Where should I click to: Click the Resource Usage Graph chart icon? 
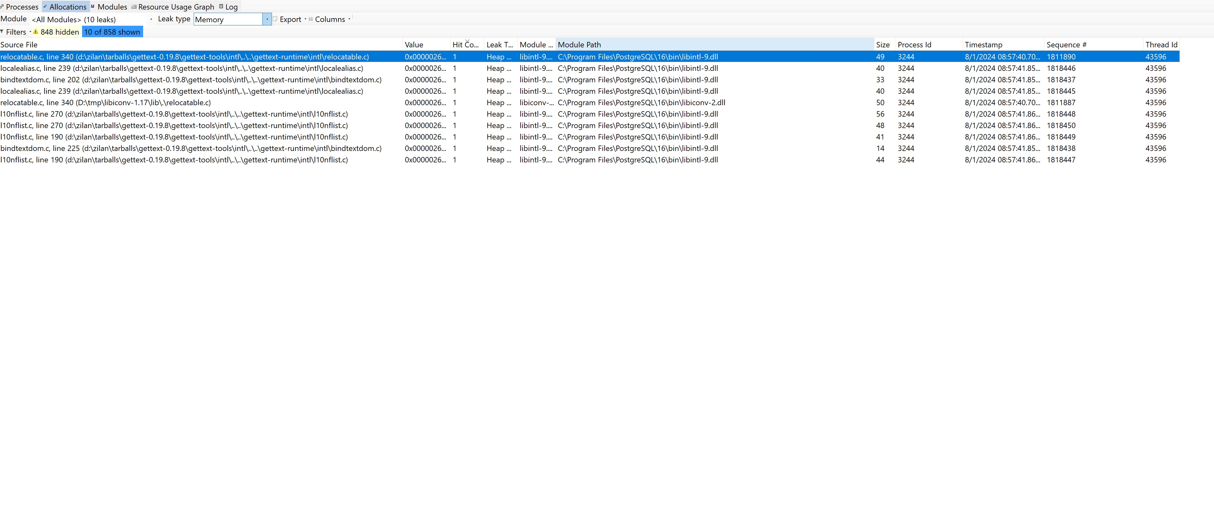tap(134, 7)
